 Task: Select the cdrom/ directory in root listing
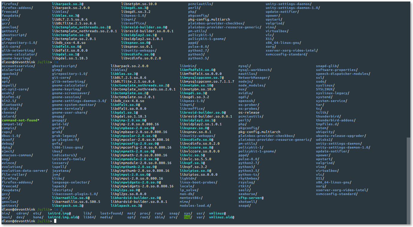pos(23,213)
